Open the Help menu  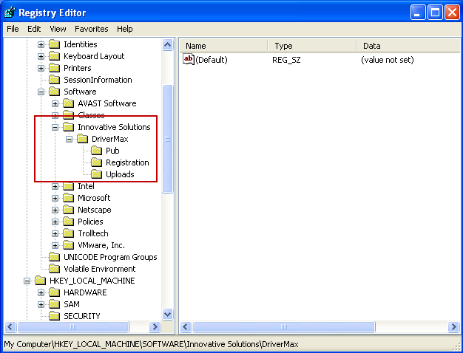click(124, 29)
